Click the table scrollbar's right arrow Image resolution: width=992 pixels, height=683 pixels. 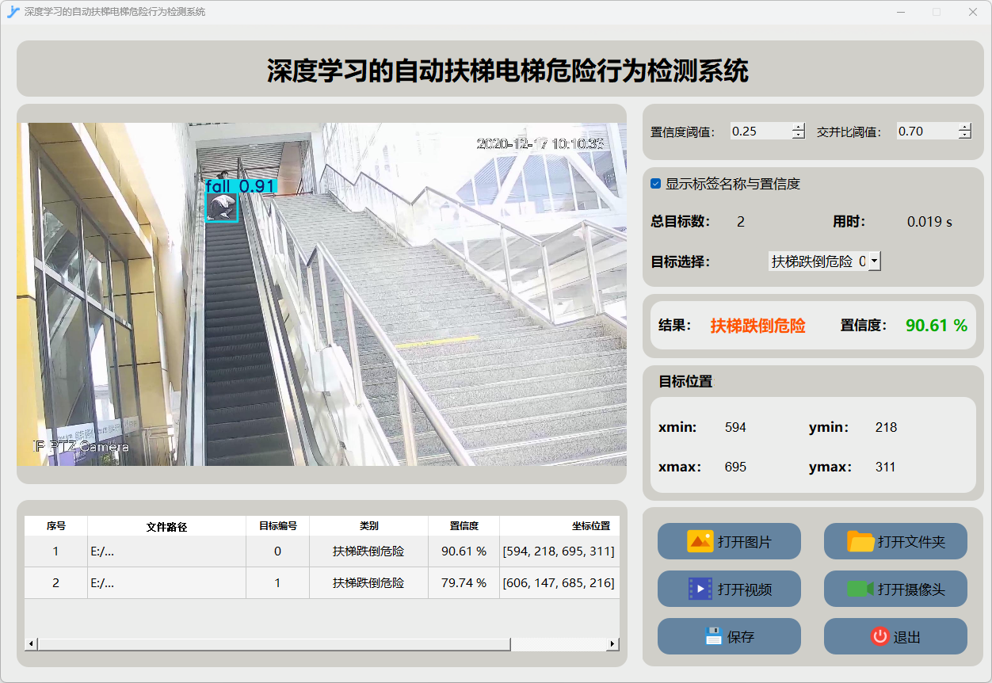(612, 644)
